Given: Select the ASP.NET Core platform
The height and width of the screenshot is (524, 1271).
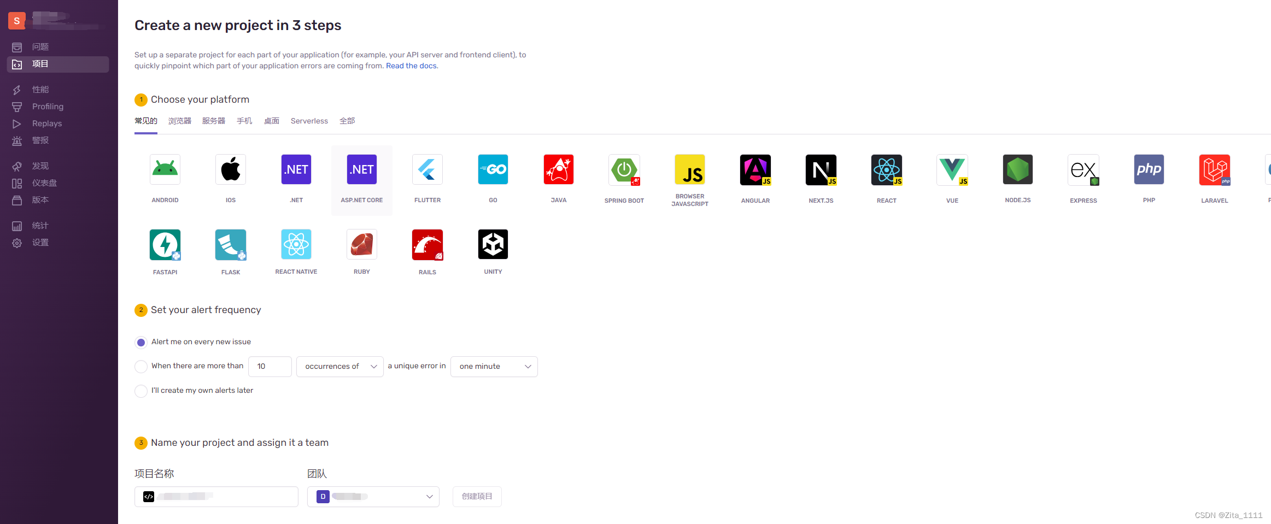Looking at the screenshot, I should [362, 180].
